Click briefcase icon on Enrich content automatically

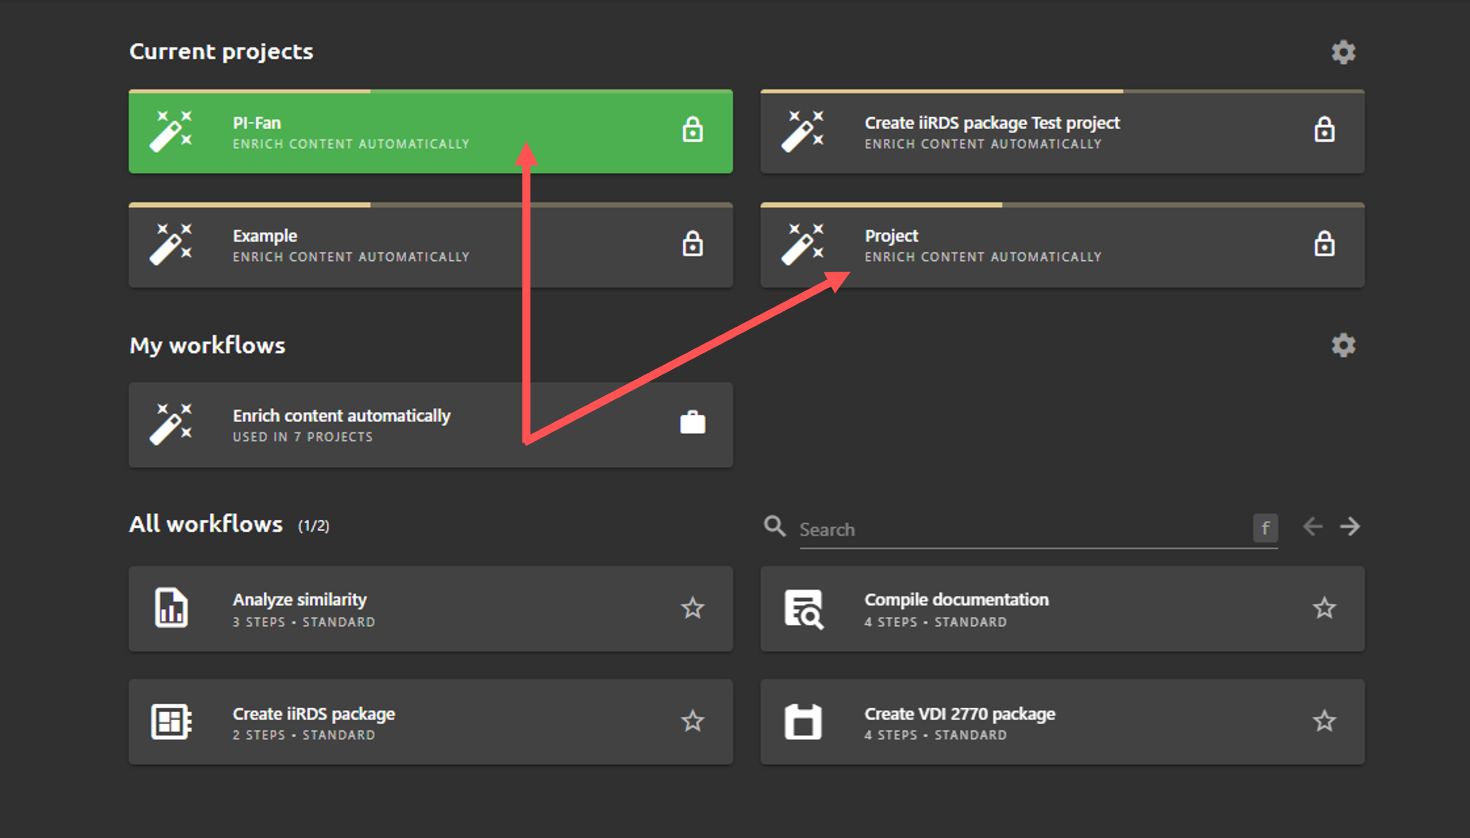point(692,423)
